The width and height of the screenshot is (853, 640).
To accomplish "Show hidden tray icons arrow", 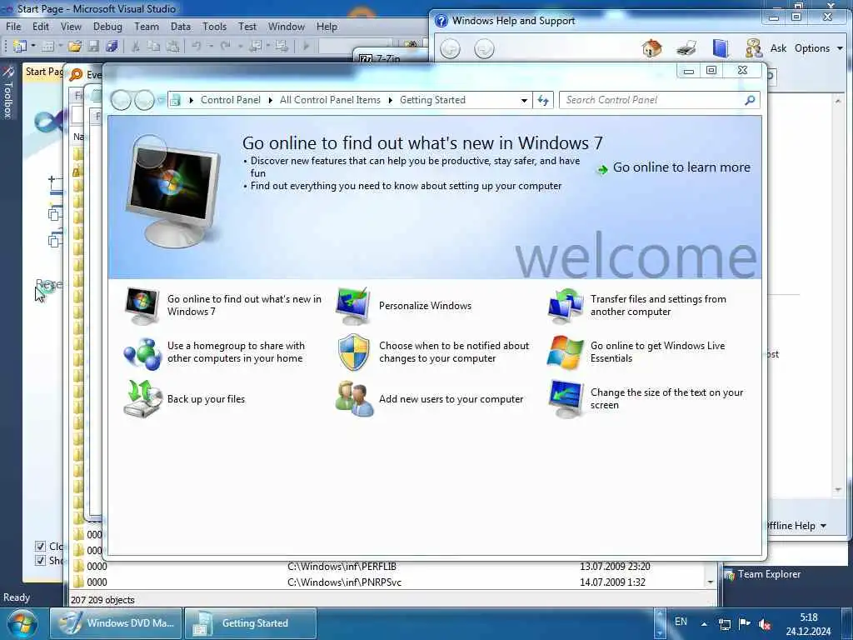I will 704,623.
